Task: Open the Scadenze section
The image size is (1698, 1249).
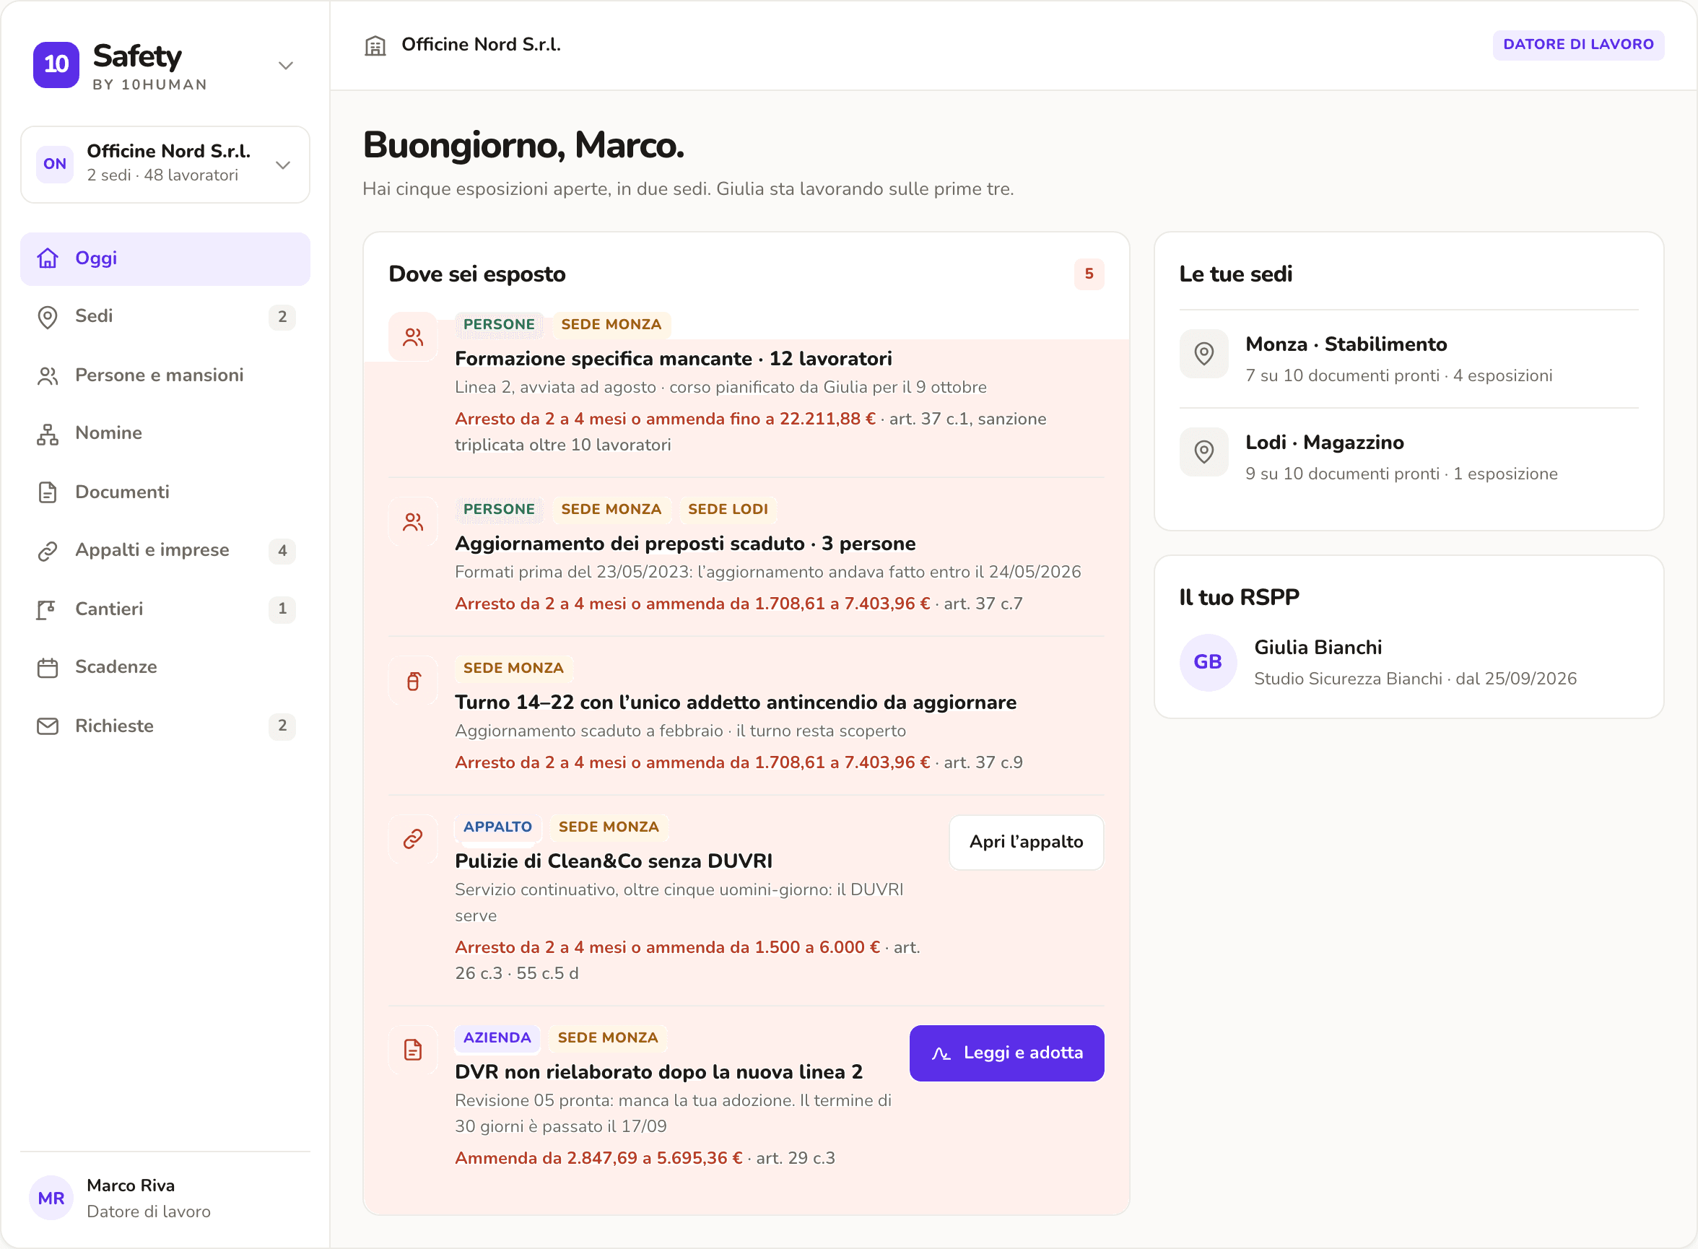Action: coord(165,668)
